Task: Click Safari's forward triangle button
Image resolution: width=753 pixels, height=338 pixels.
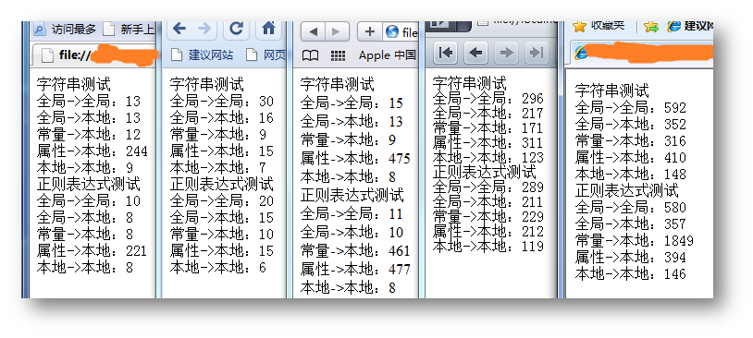Action: coord(337,32)
